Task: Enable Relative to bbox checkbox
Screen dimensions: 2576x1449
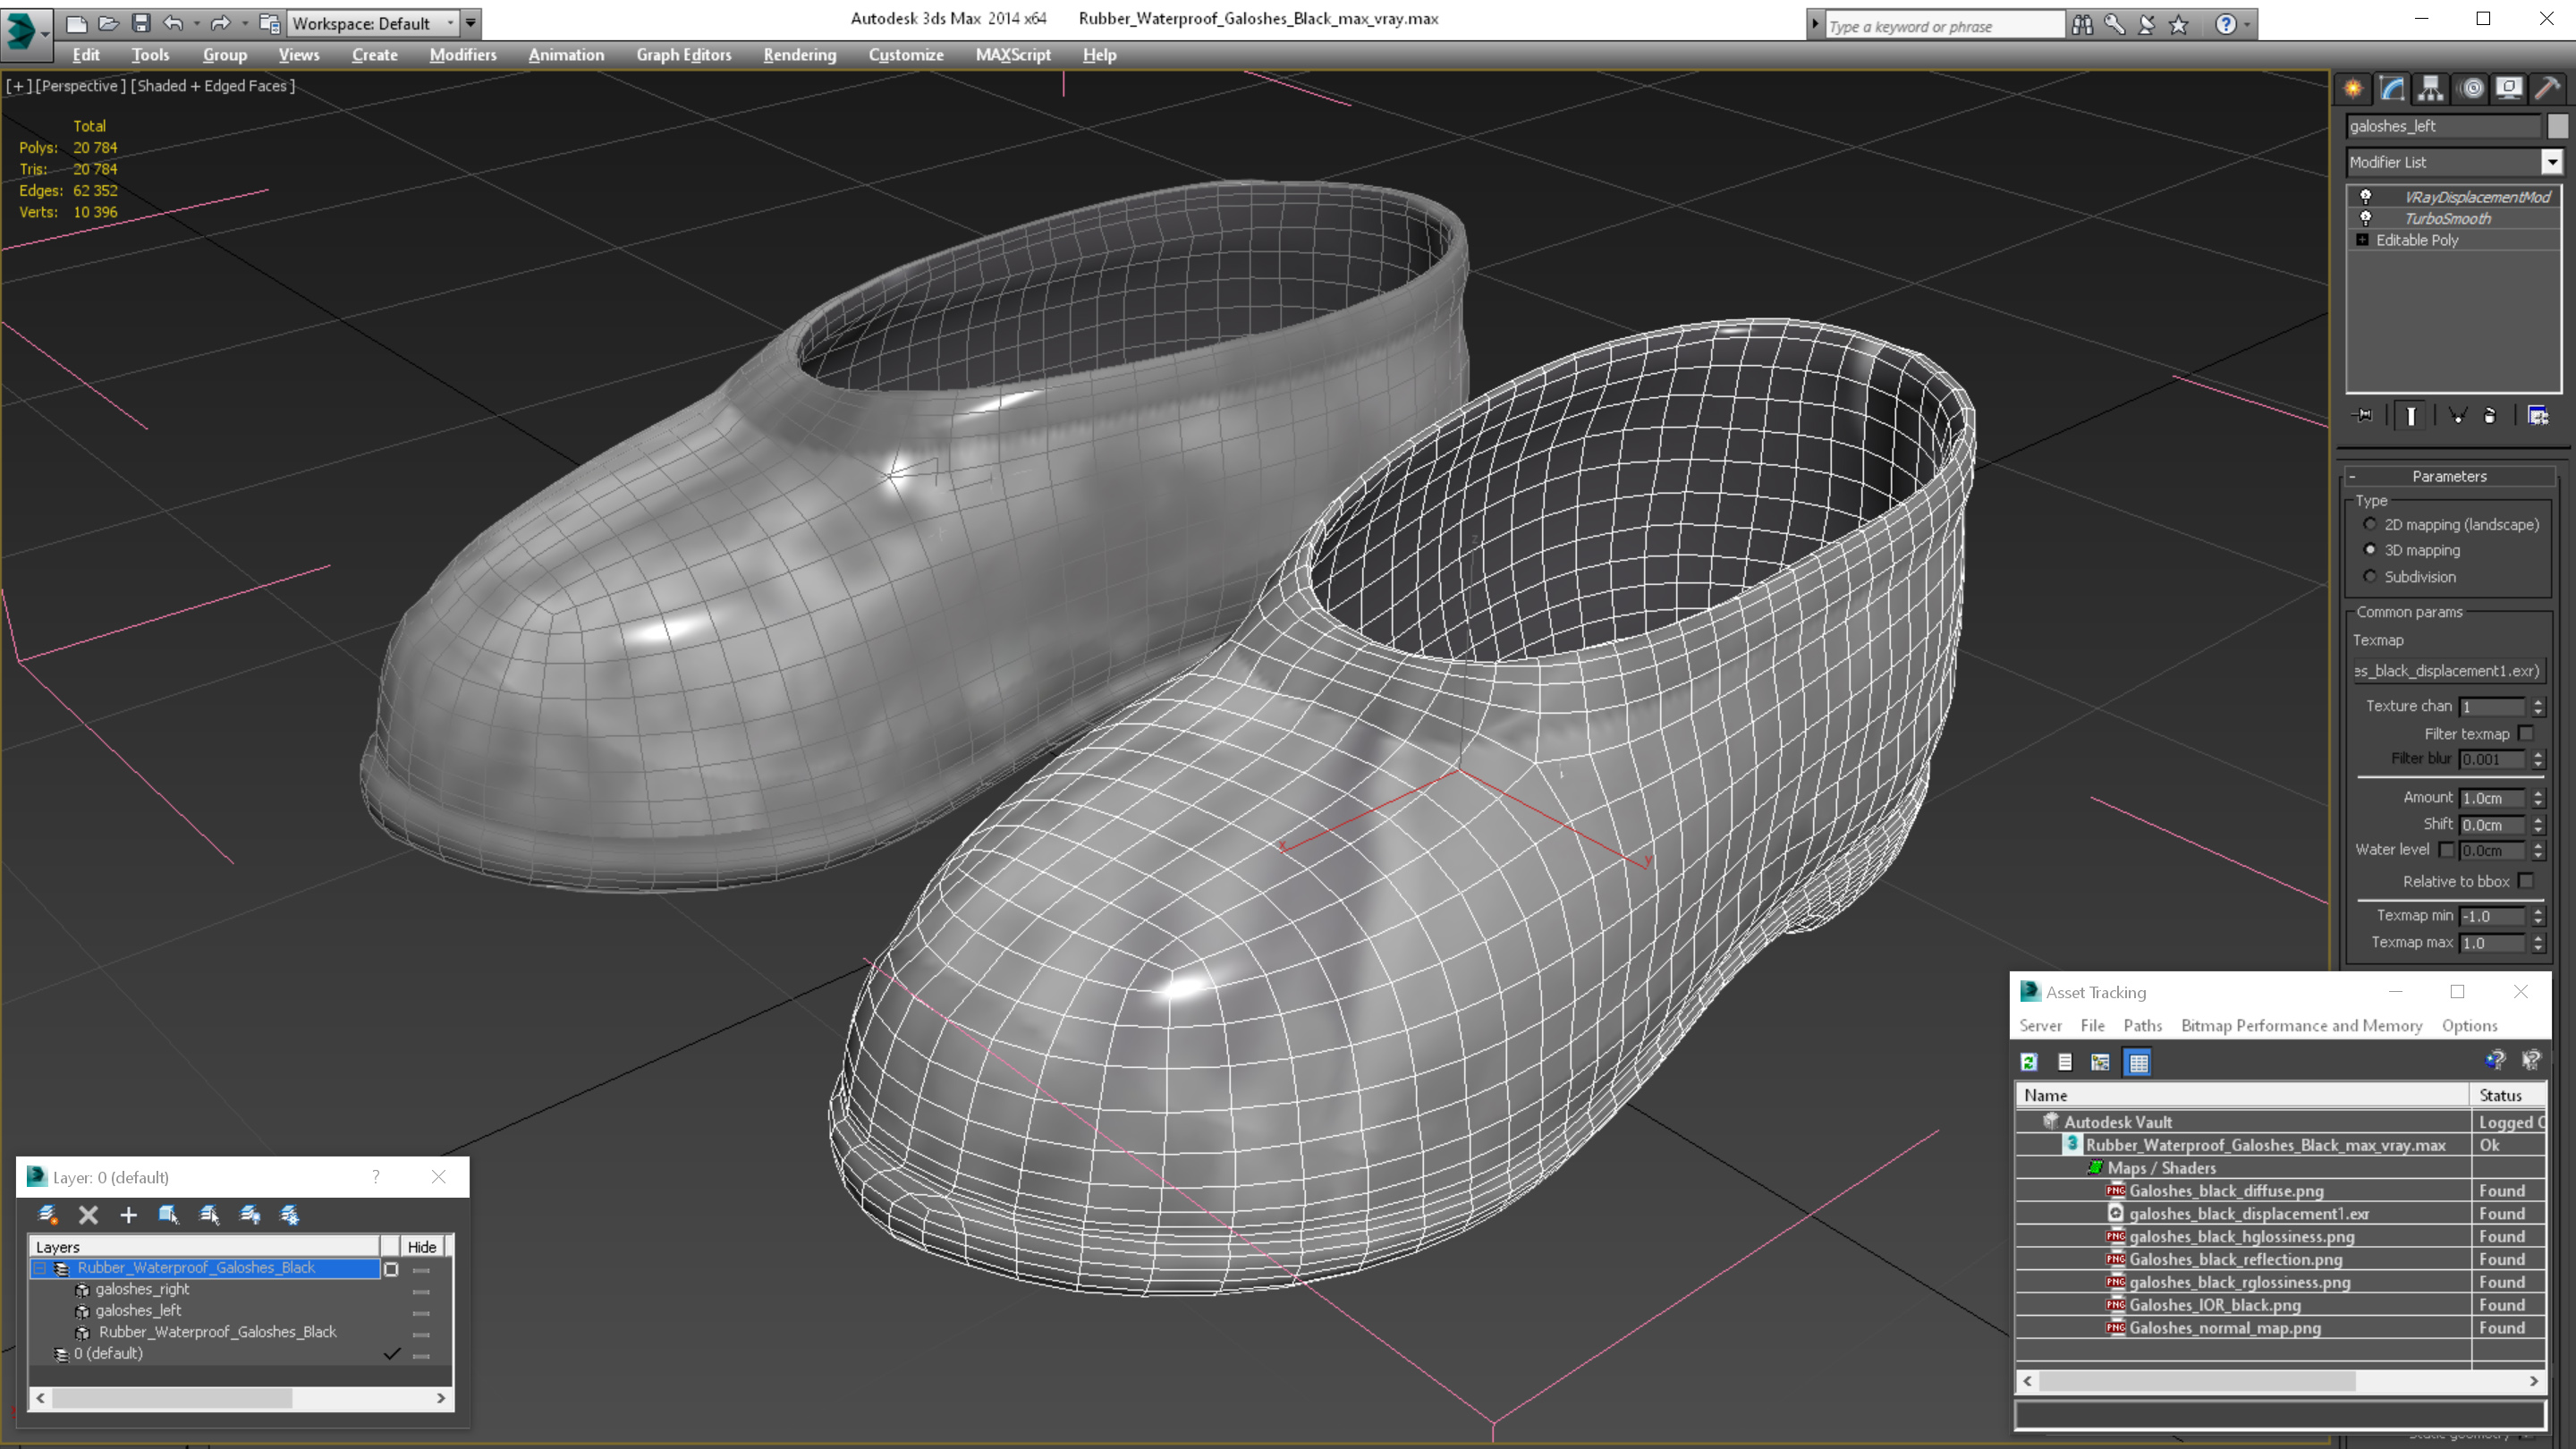Action: click(2527, 881)
